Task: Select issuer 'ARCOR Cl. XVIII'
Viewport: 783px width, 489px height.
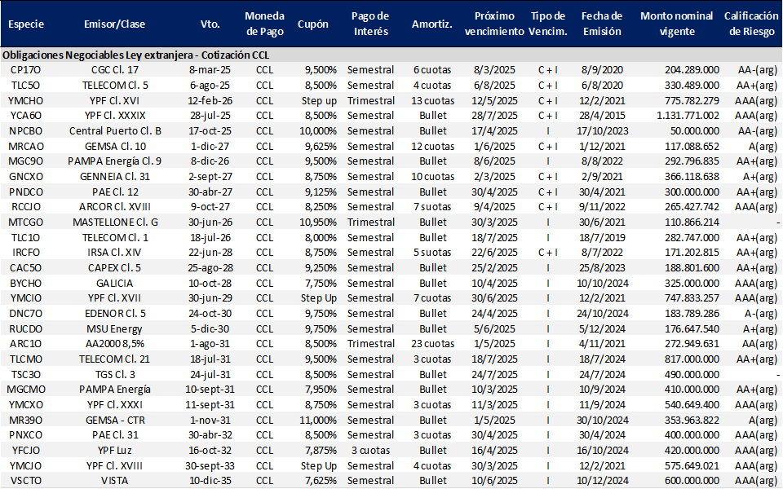Action: point(115,207)
